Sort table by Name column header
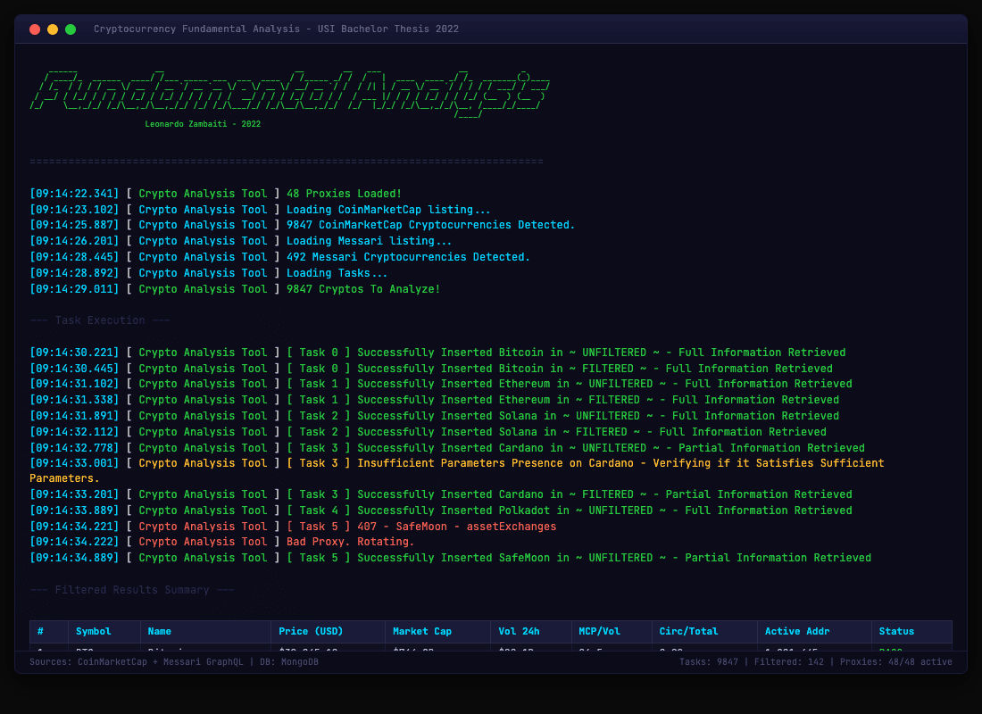This screenshot has width=982, height=714. 160,631
